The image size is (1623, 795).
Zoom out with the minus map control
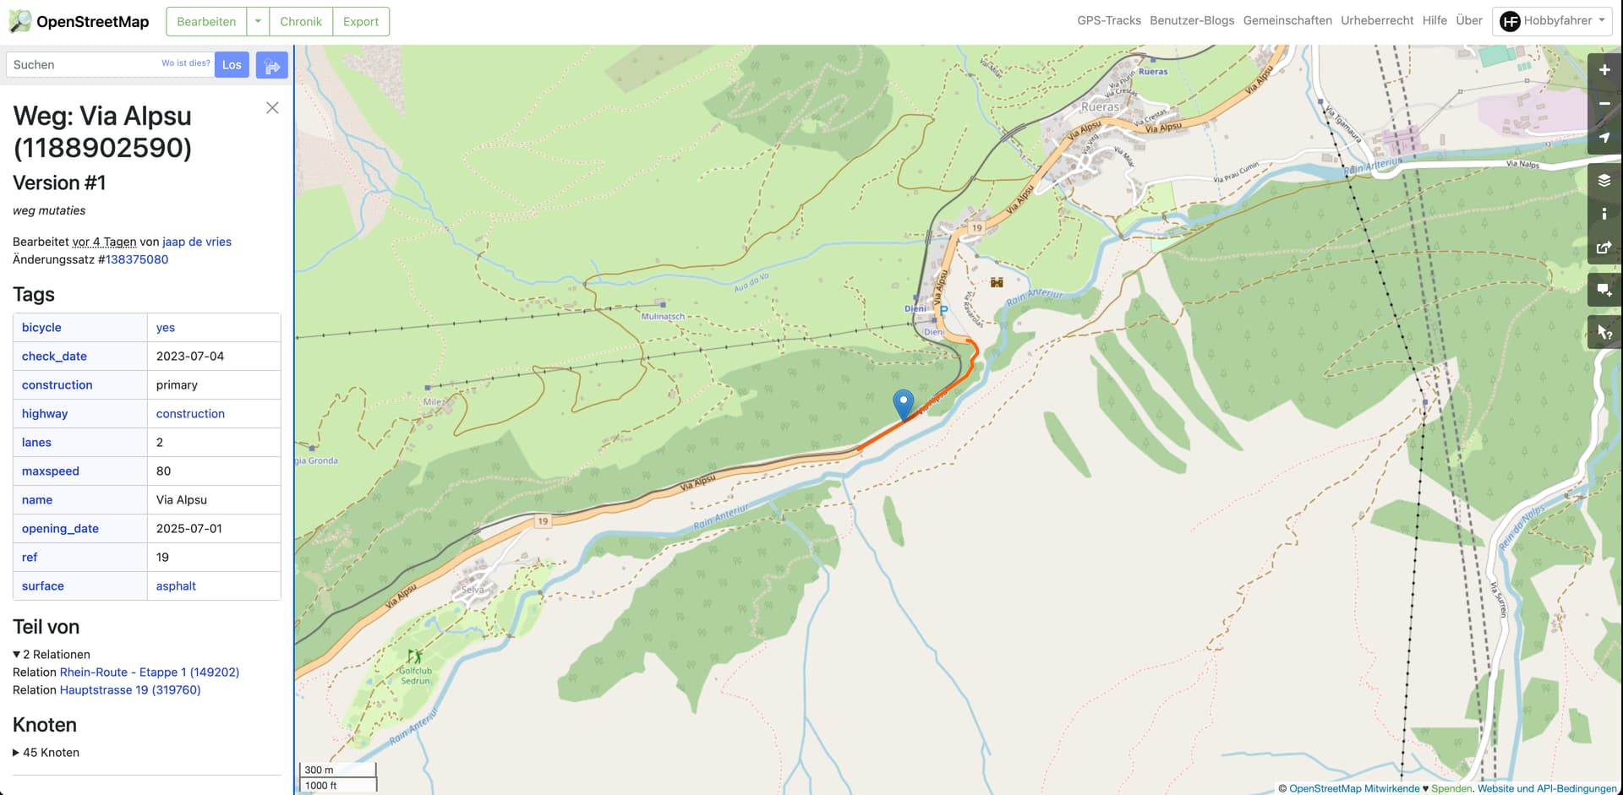(1604, 104)
